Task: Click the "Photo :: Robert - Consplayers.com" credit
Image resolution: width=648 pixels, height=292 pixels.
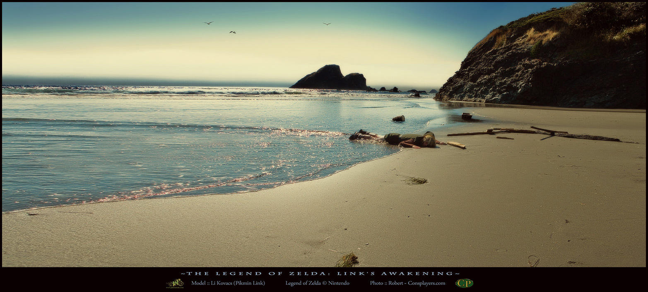Action: pos(408,283)
